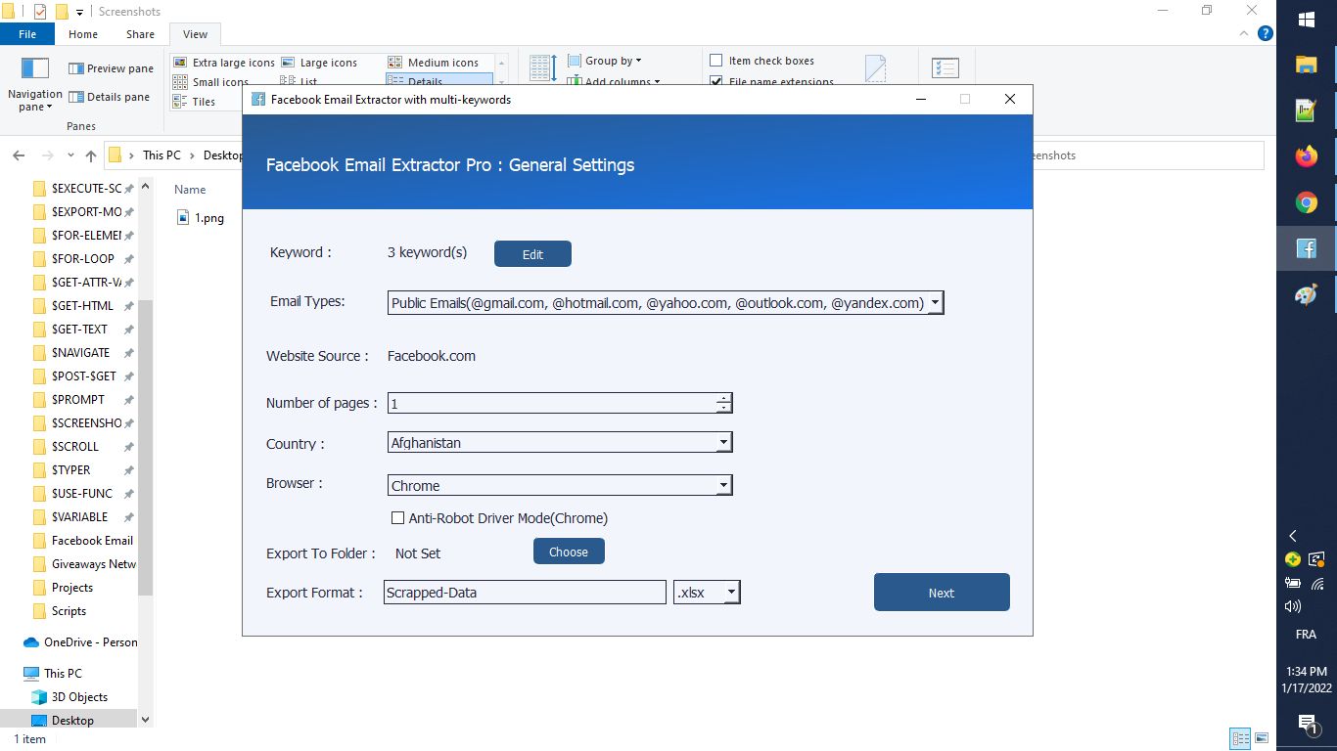1337x751 pixels.
Task: Choose Extra large icons layout
Action: click(x=224, y=63)
